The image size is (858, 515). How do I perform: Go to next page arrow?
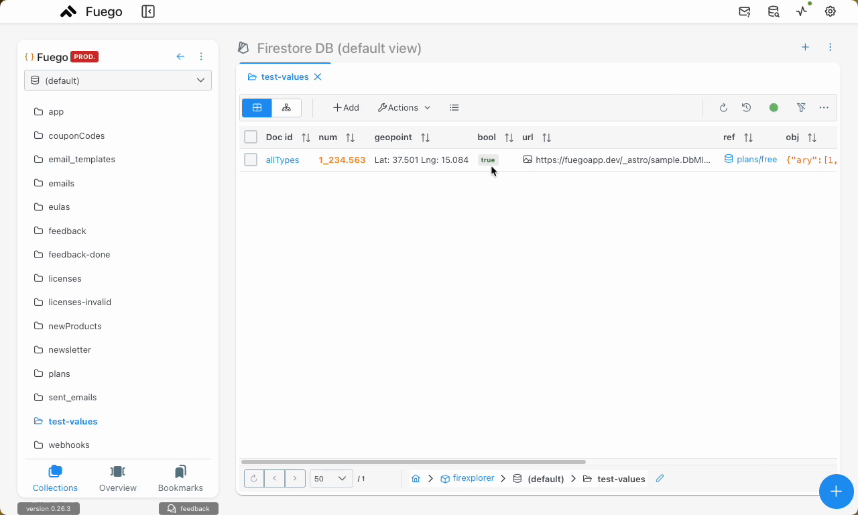coord(295,479)
